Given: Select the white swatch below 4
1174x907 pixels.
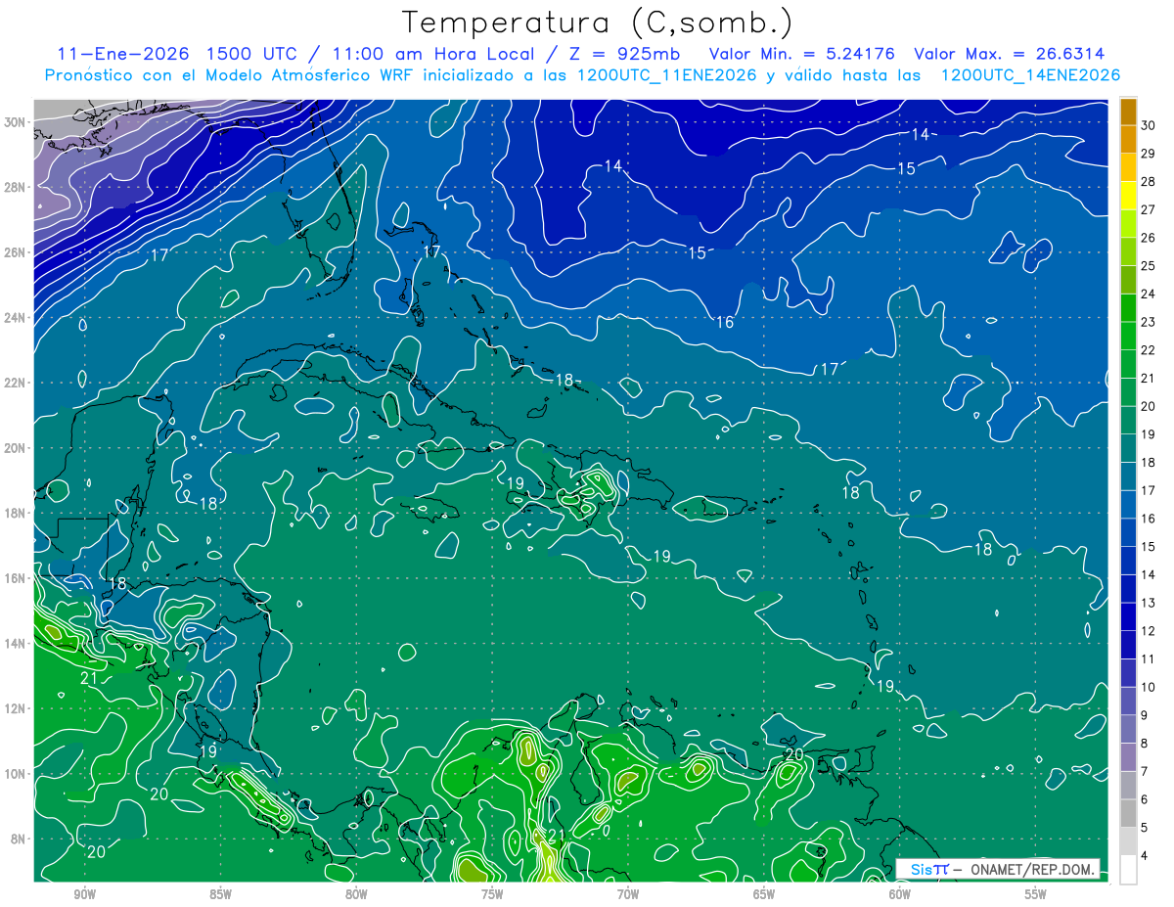Looking at the screenshot, I should [x=1128, y=870].
